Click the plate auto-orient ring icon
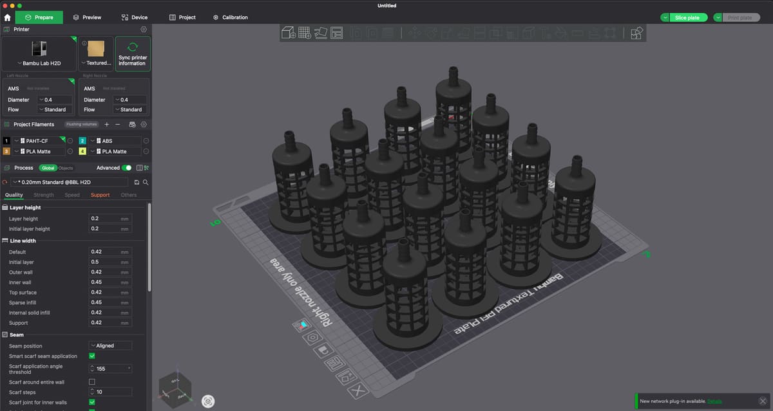 pyautogui.click(x=314, y=337)
